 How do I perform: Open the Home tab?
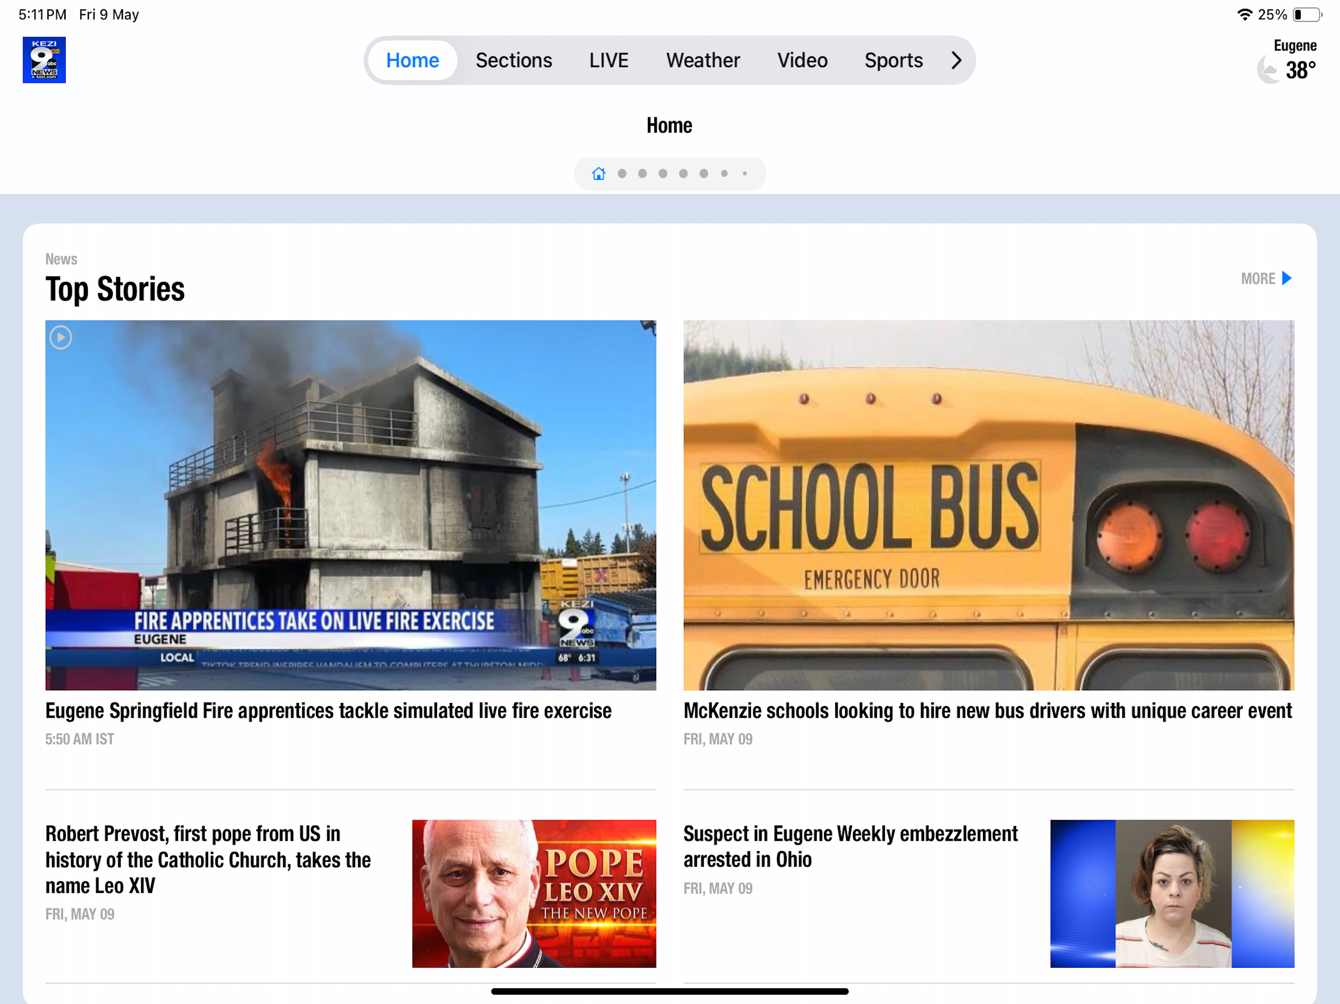coord(412,60)
